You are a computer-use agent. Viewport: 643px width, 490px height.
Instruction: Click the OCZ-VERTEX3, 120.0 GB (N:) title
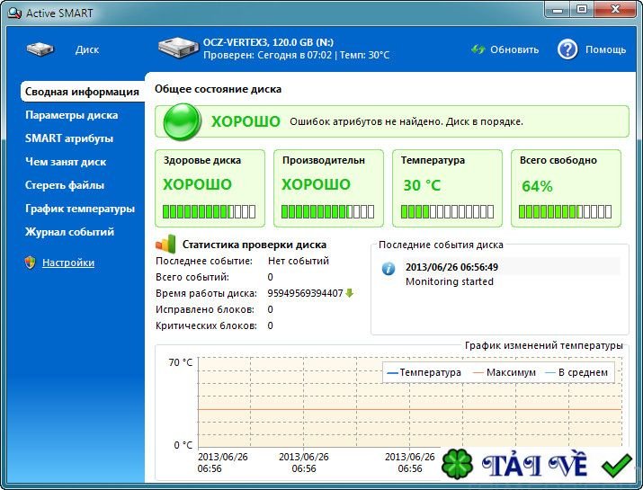(268, 42)
